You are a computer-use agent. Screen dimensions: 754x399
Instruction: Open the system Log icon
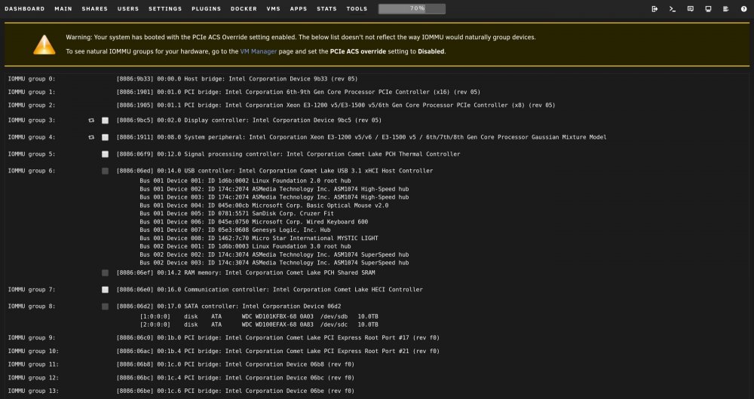(726, 8)
